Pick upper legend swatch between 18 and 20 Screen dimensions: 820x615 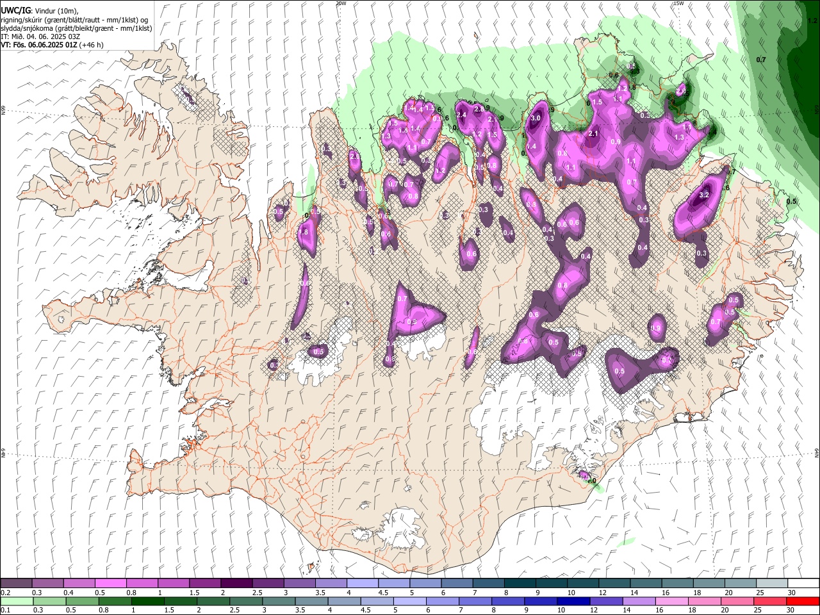point(709,583)
